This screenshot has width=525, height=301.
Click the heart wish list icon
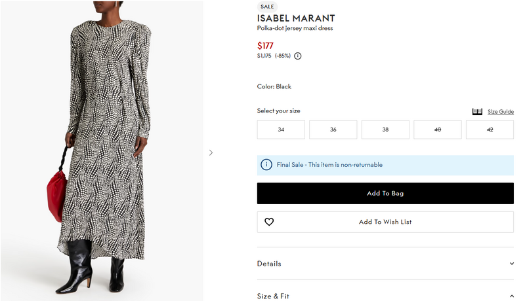269,222
